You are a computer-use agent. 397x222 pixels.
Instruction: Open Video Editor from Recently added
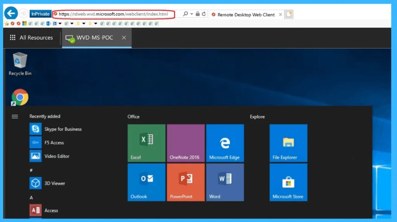click(50, 156)
